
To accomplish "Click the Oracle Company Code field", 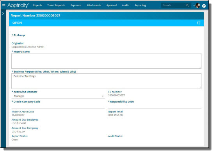I will 58,106.
